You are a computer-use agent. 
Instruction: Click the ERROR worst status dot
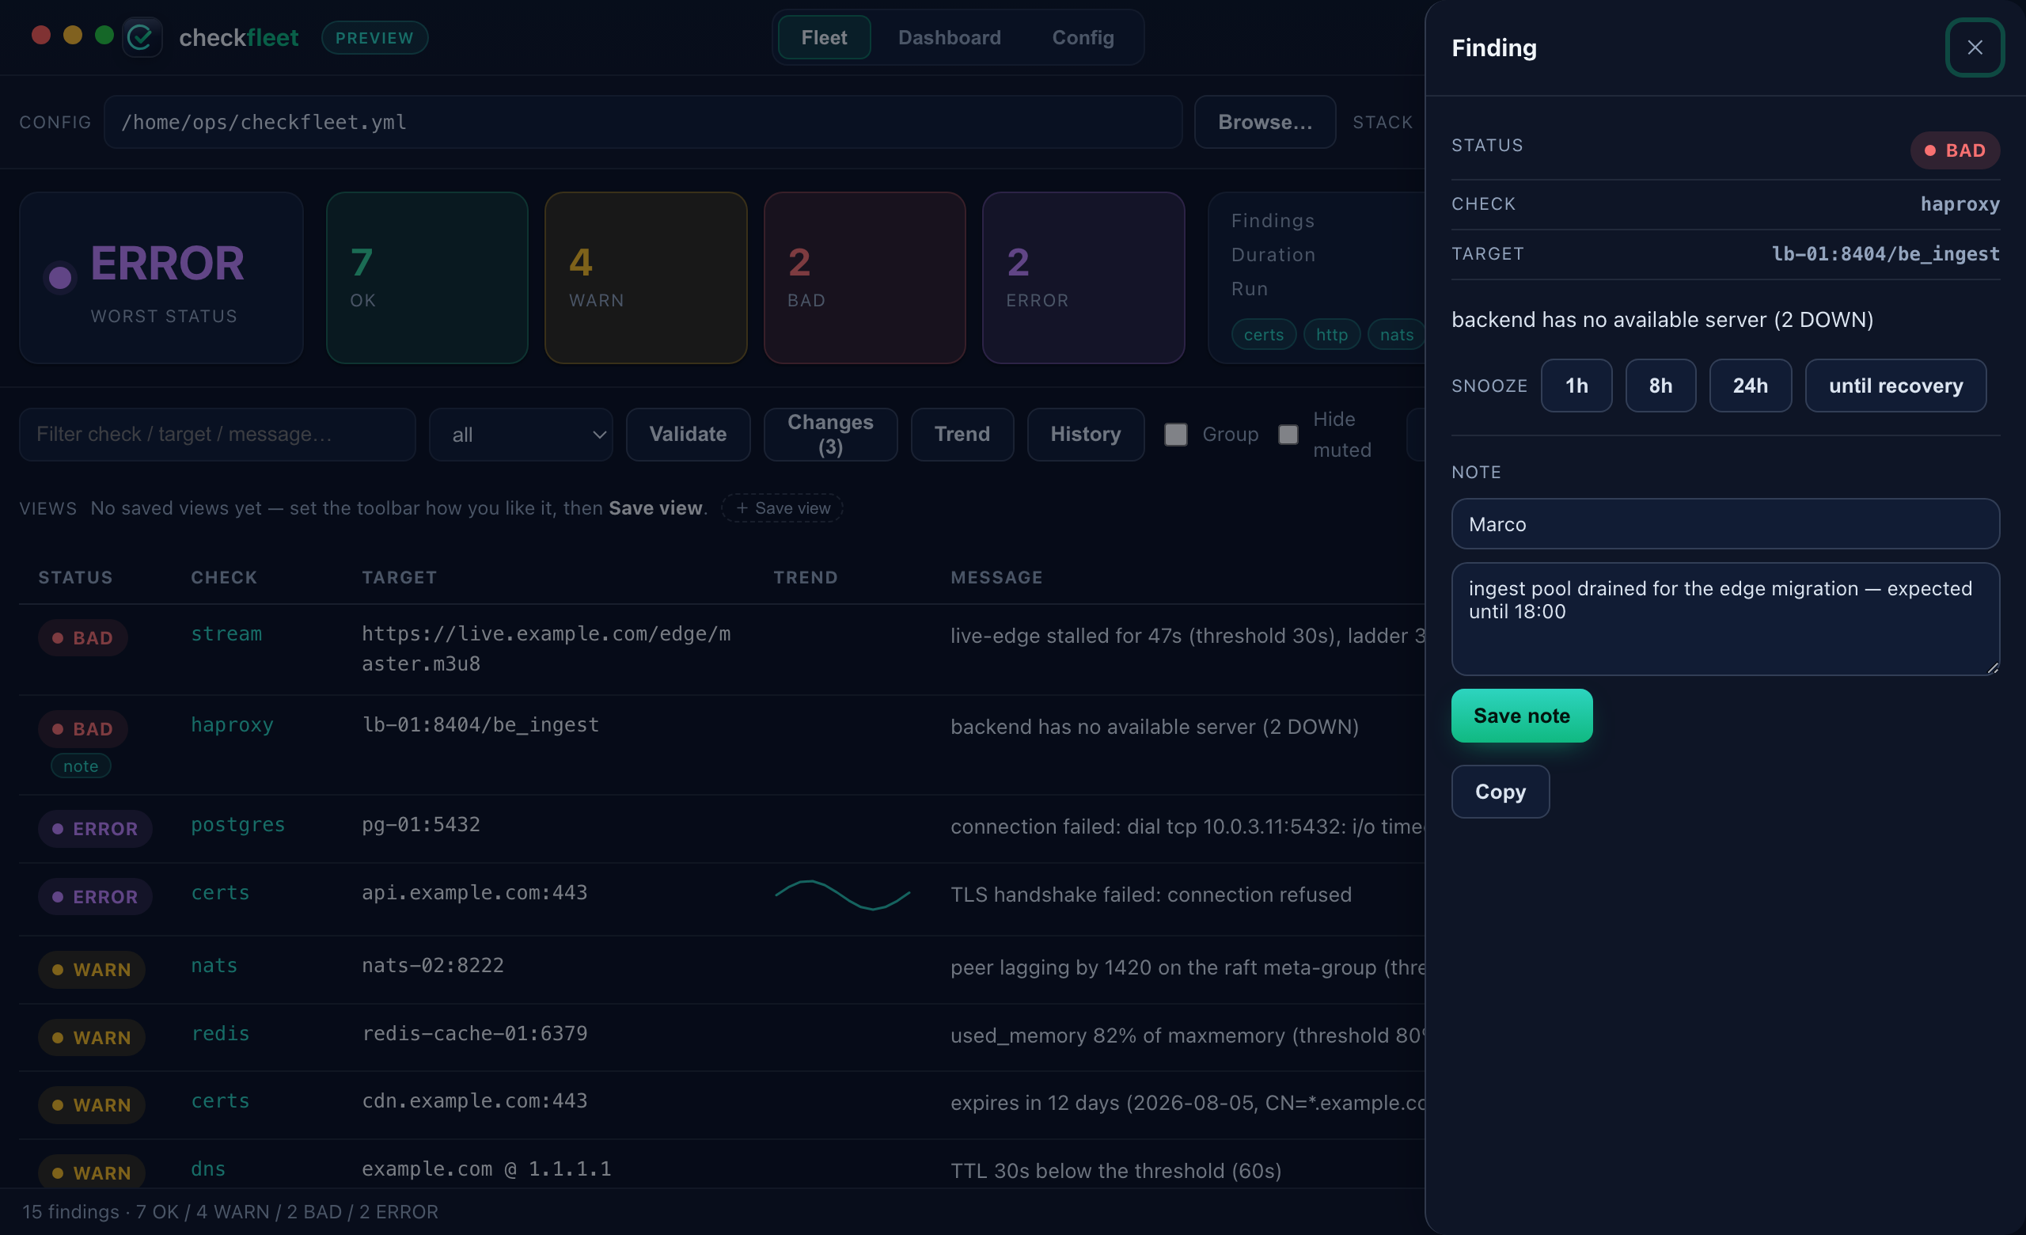(60, 277)
